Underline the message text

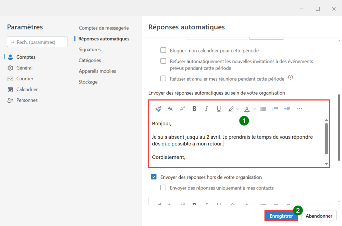[x=218, y=108]
